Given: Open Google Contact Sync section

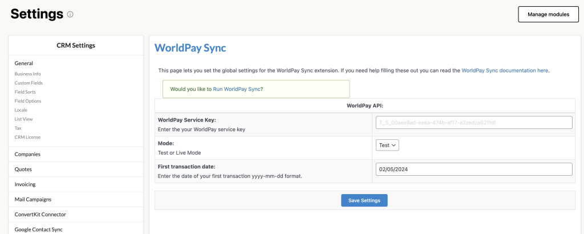Looking at the screenshot, I should [x=76, y=228].
